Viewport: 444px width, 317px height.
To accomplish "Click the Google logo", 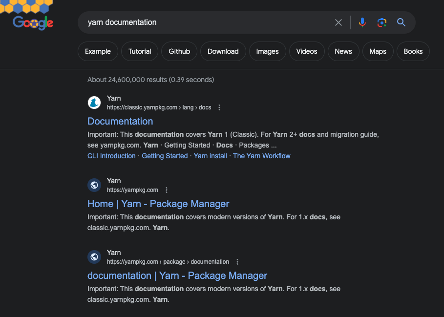I will (33, 22).
